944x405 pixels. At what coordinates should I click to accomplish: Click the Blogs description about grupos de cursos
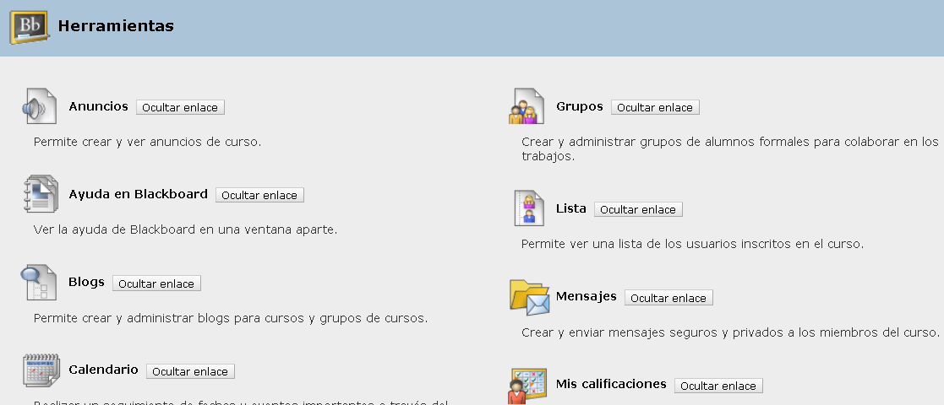231,318
